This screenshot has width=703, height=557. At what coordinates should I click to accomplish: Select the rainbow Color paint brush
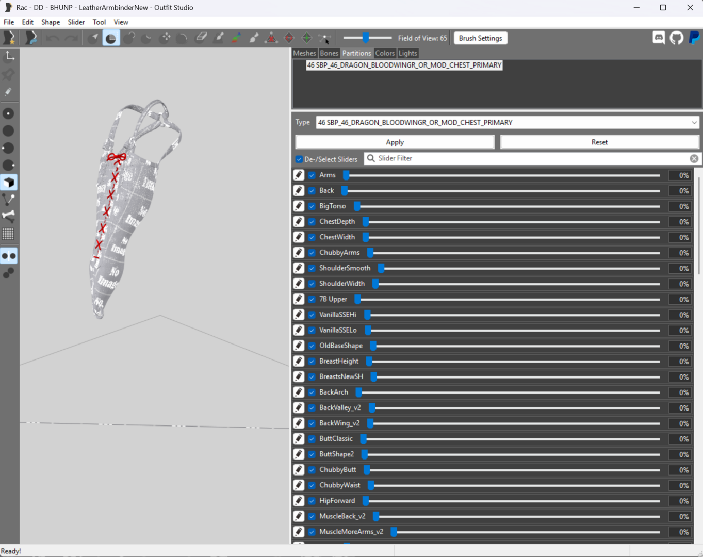[237, 38]
